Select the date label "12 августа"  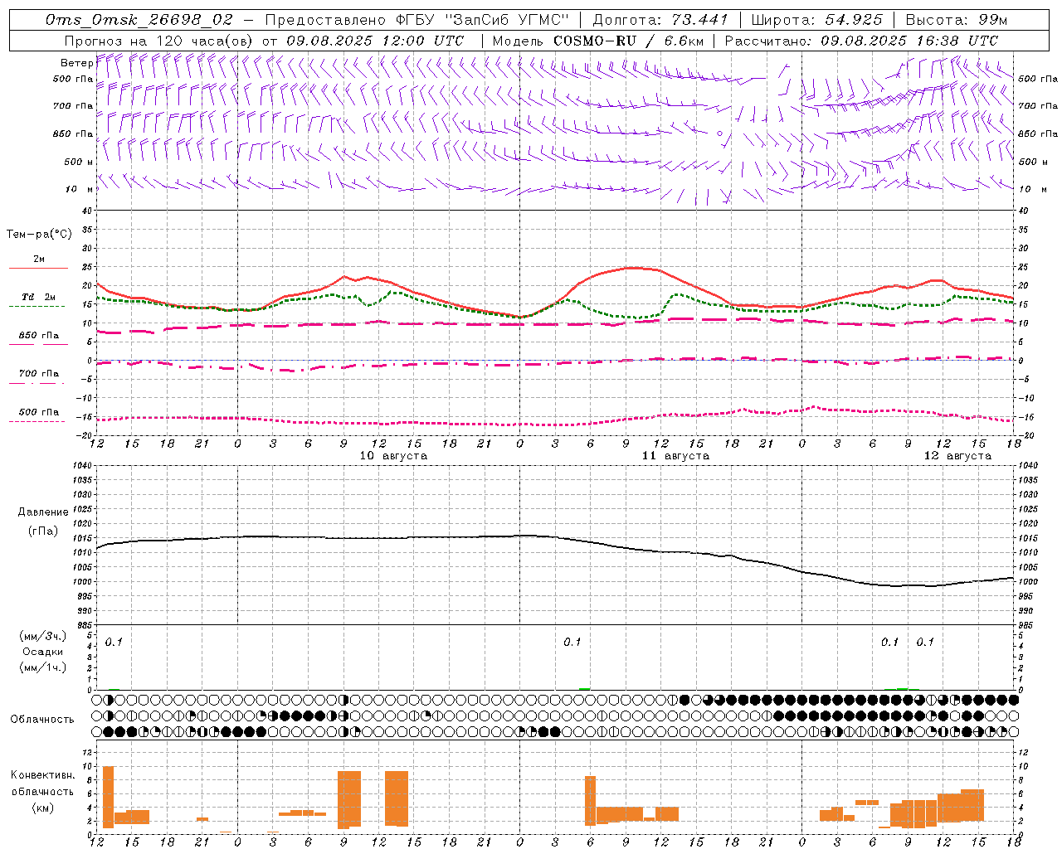coord(957,456)
